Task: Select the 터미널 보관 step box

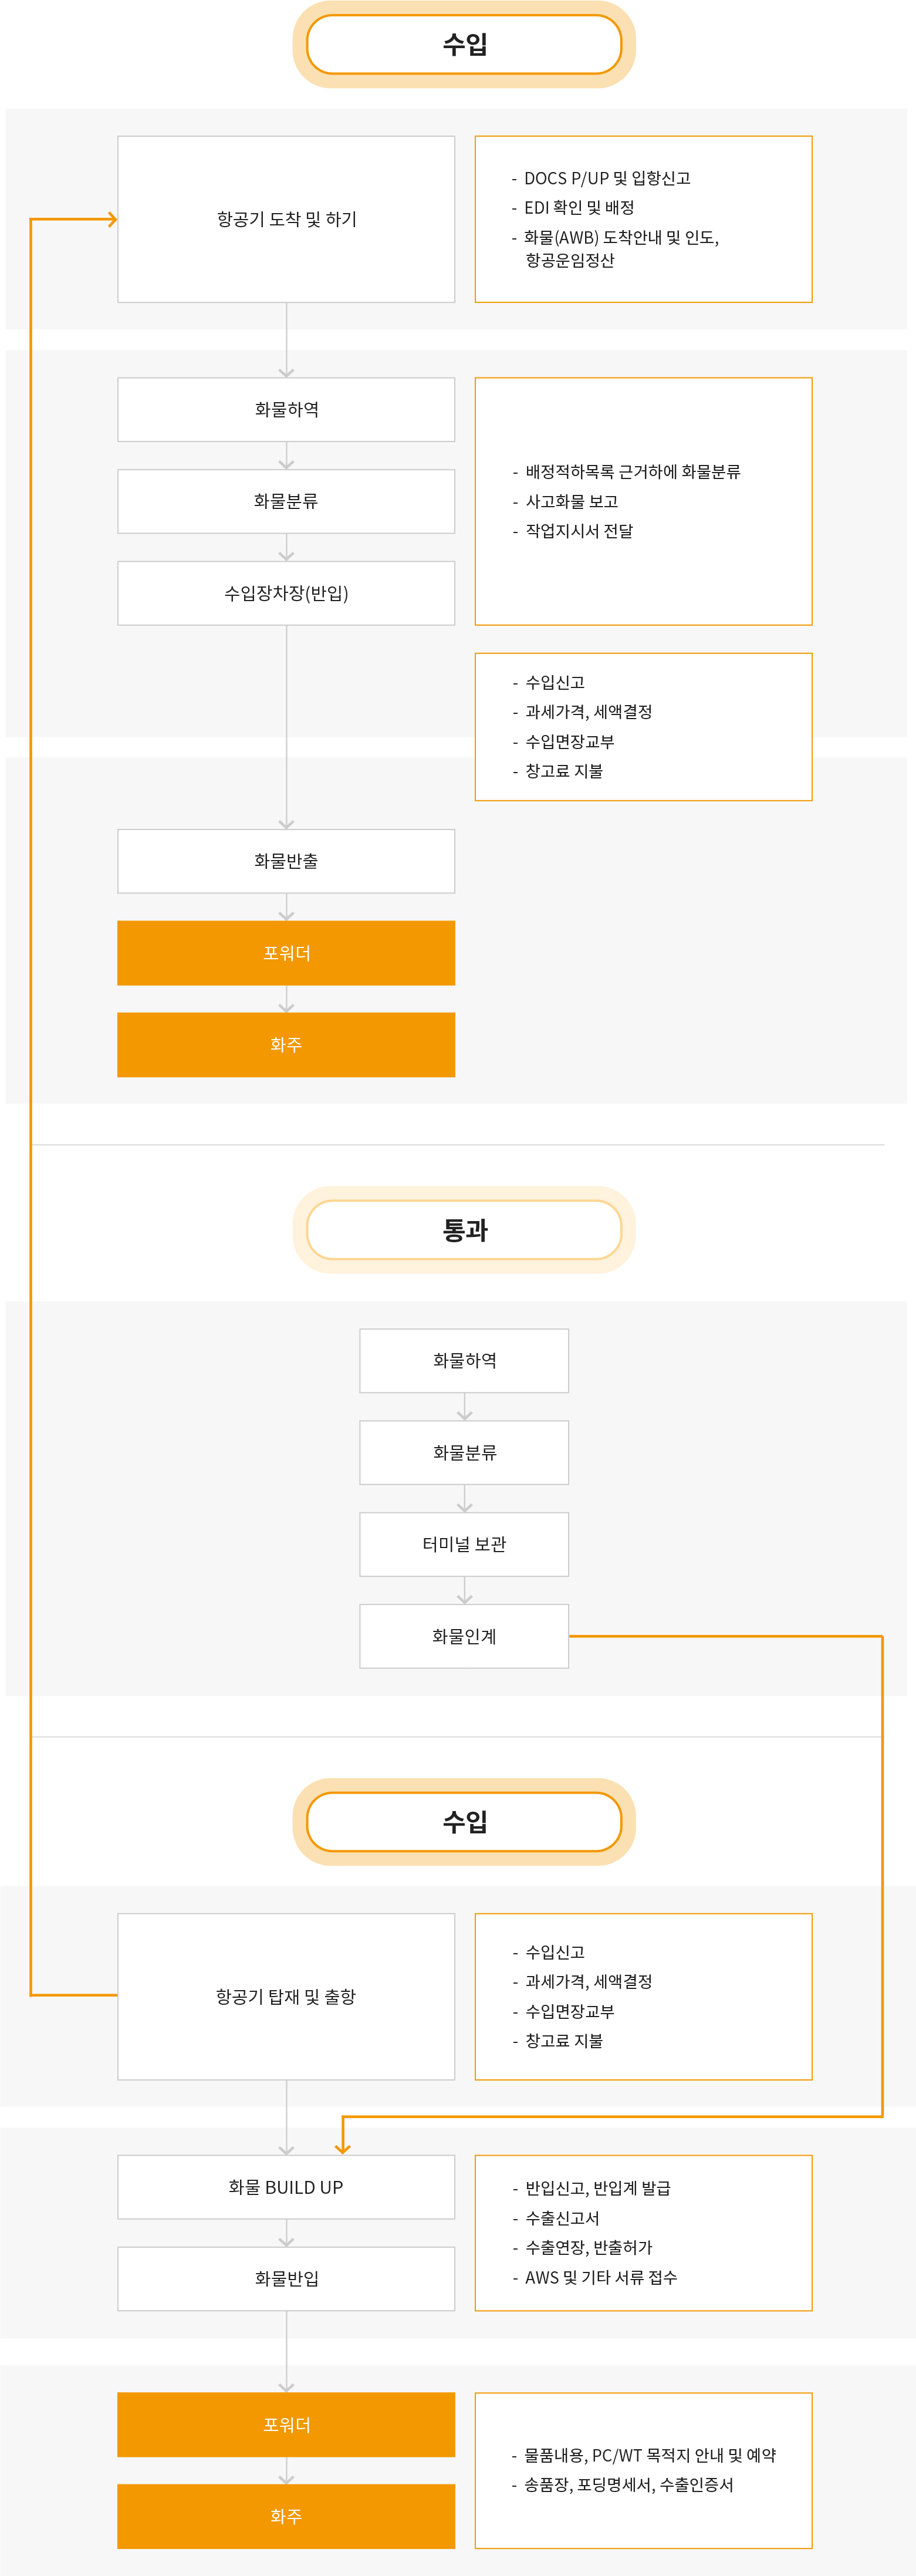Action: [x=464, y=1544]
